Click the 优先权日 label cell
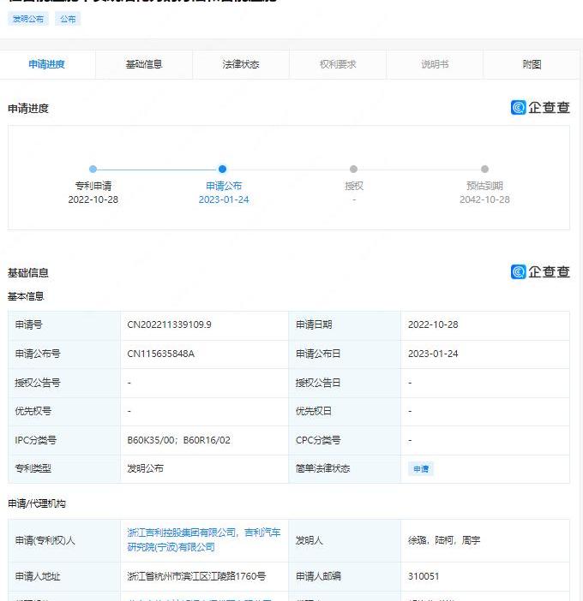This screenshot has width=583, height=601. [x=345, y=411]
